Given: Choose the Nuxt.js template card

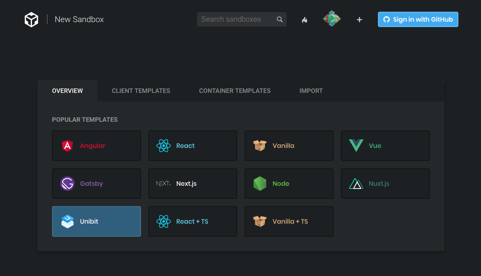Looking at the screenshot, I should (x=385, y=184).
